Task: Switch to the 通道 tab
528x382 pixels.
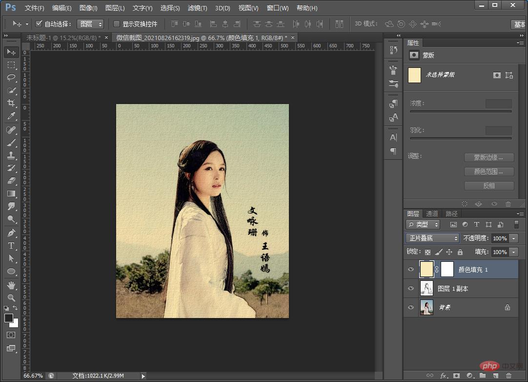Action: 432,213
